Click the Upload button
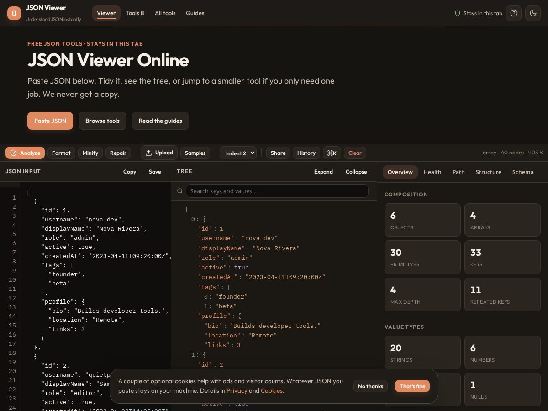The image size is (548, 411). click(x=159, y=153)
